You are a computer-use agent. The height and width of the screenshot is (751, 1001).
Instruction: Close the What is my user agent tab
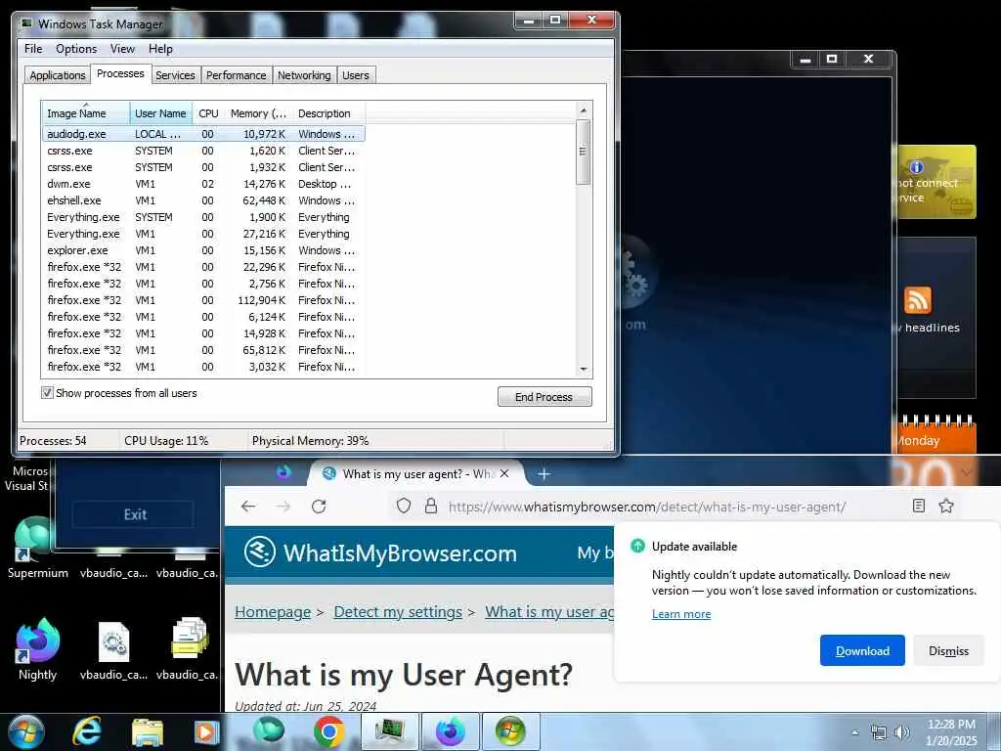(x=504, y=473)
